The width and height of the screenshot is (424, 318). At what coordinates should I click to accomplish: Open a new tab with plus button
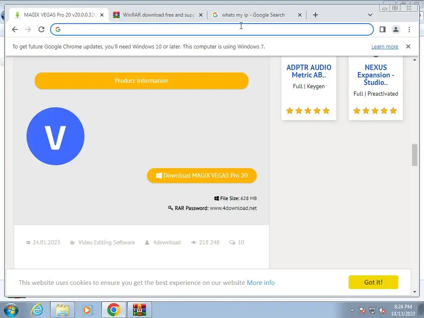(x=315, y=15)
